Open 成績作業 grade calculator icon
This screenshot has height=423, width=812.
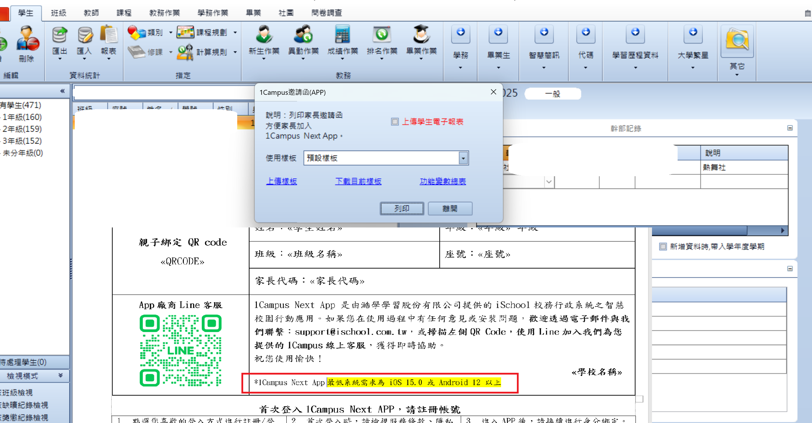pos(343,34)
